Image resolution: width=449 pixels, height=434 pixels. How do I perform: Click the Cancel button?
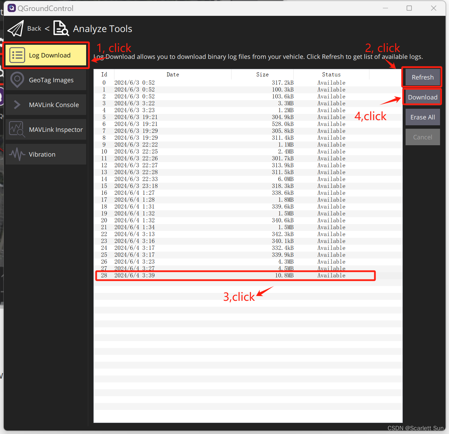tap(422, 137)
